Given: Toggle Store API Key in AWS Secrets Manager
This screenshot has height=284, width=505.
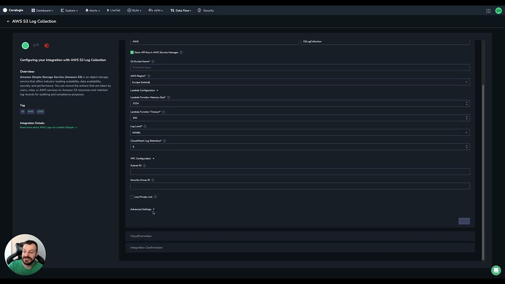Looking at the screenshot, I should coord(132,52).
